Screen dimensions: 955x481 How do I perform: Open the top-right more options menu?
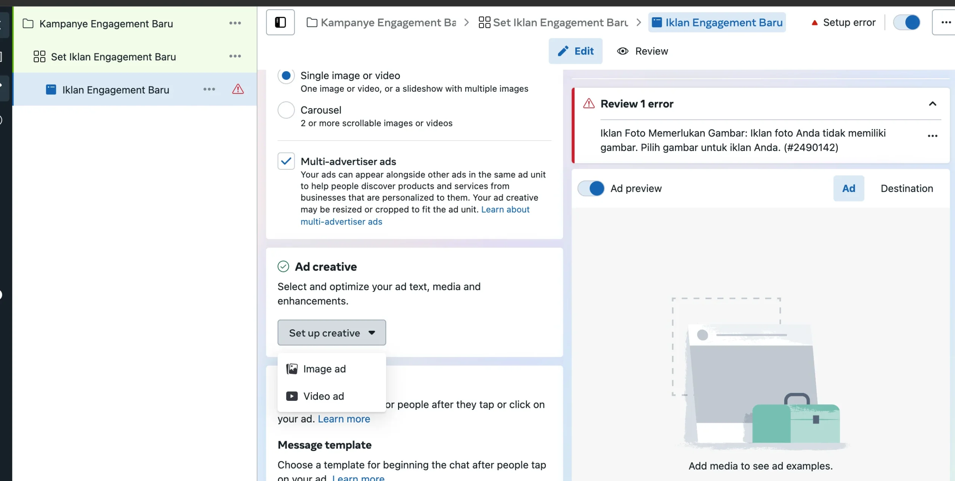point(946,22)
